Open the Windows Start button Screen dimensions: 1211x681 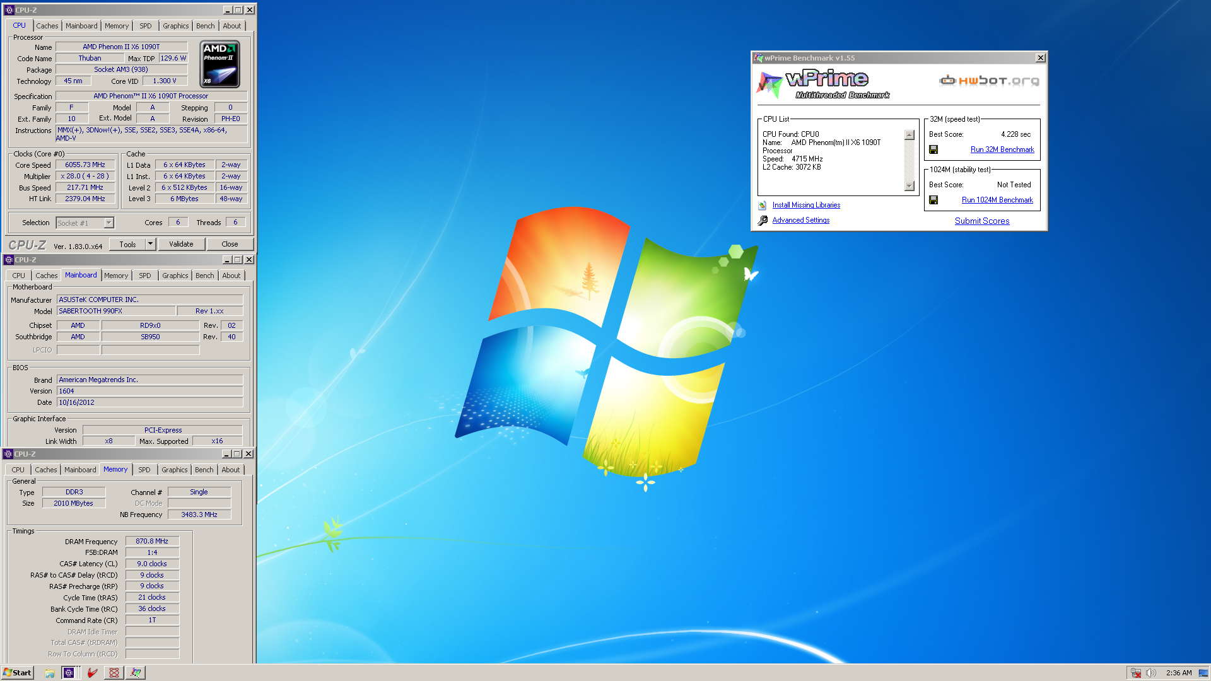coord(18,673)
